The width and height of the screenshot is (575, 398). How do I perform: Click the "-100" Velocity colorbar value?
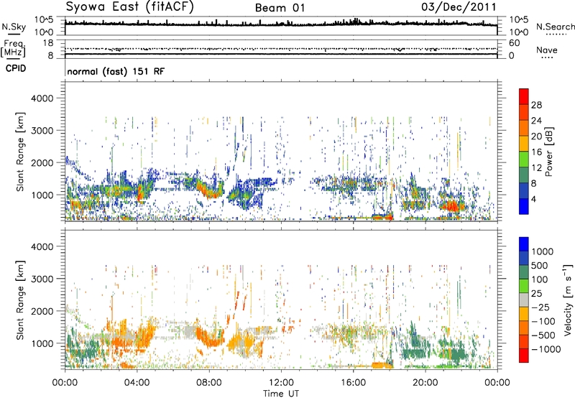tap(543, 321)
